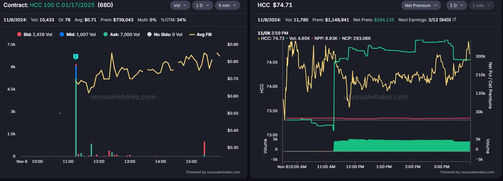This screenshot has height=181, width=503.
Task: Click the teal alert marker above the volume spike
Action: (x=76, y=57)
